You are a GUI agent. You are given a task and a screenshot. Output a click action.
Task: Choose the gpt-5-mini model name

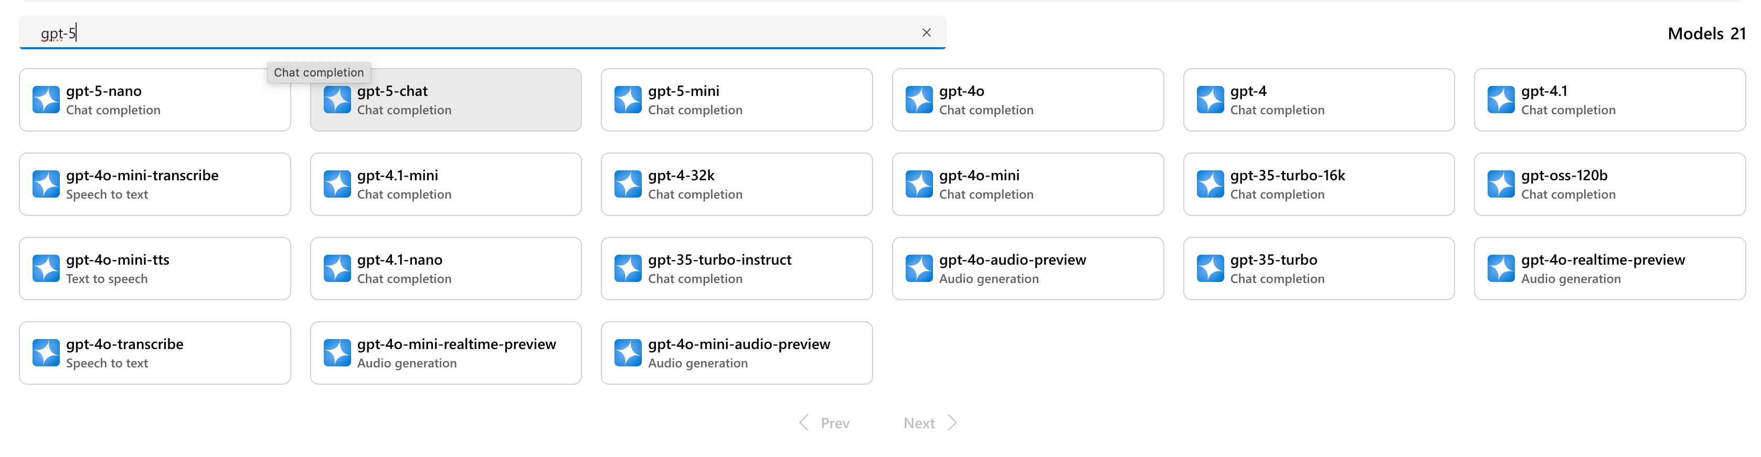[x=684, y=92]
